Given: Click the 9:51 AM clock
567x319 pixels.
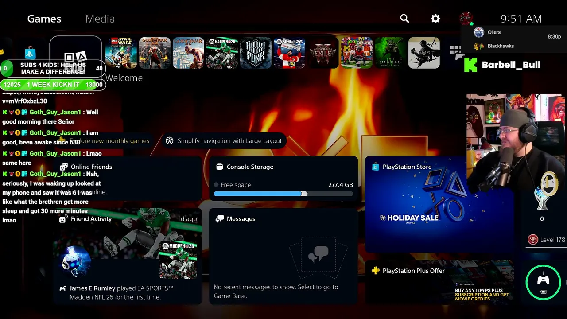Looking at the screenshot, I should click(x=521, y=19).
